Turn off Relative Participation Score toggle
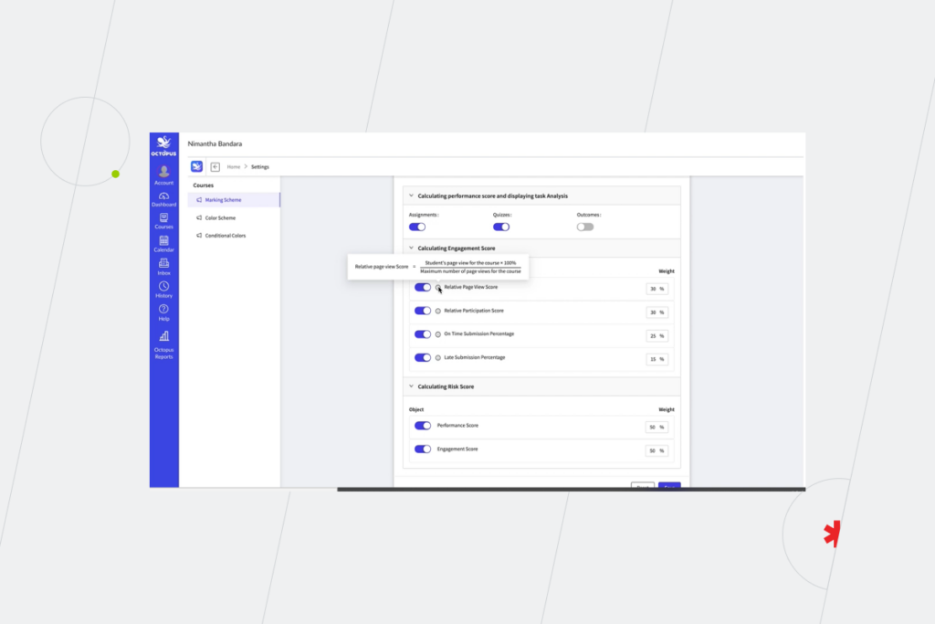This screenshot has height=624, width=935. tap(422, 311)
